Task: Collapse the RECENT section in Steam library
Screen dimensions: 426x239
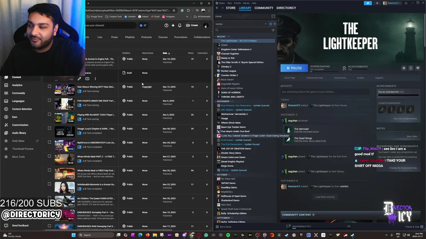Action: tap(215, 37)
